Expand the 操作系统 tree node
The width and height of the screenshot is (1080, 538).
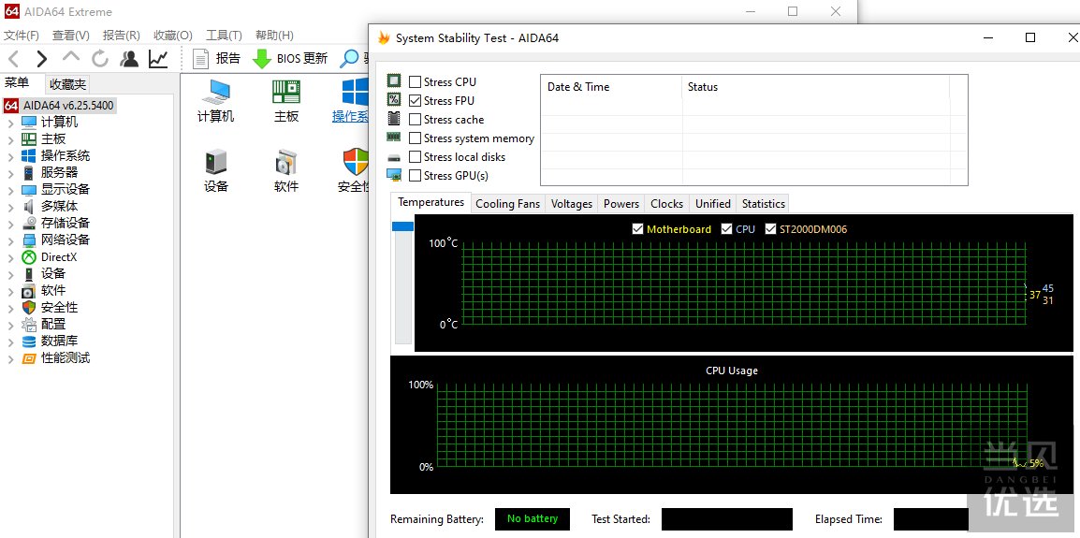(x=10, y=156)
